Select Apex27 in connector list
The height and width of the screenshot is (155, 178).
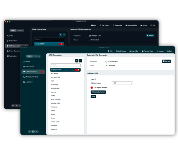pyautogui.click(x=54, y=114)
